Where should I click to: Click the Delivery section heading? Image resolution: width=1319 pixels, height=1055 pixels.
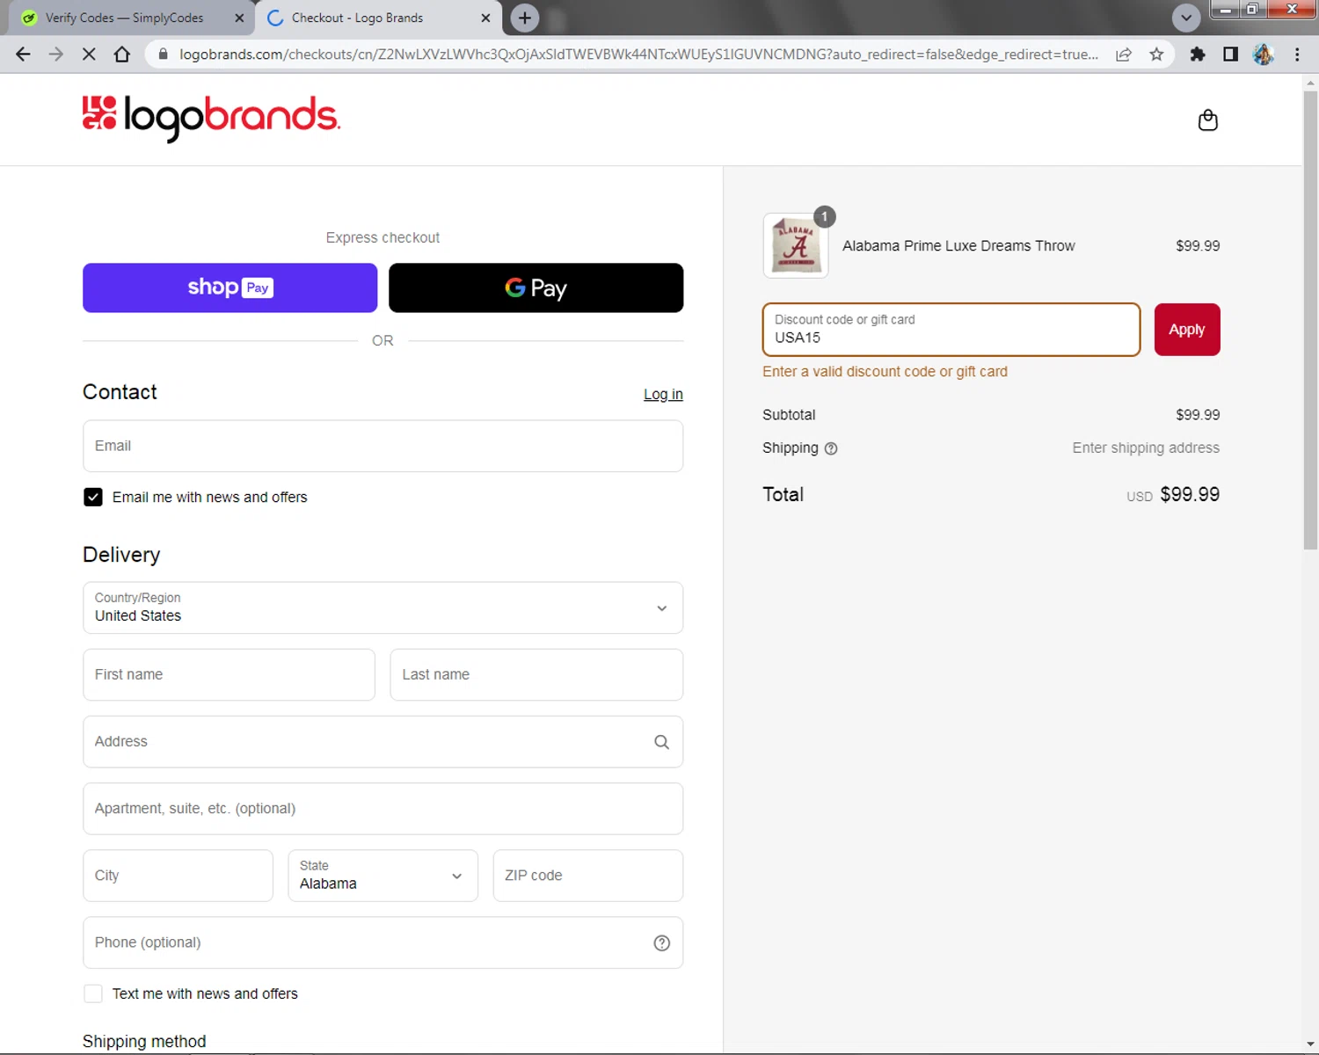pos(121,555)
